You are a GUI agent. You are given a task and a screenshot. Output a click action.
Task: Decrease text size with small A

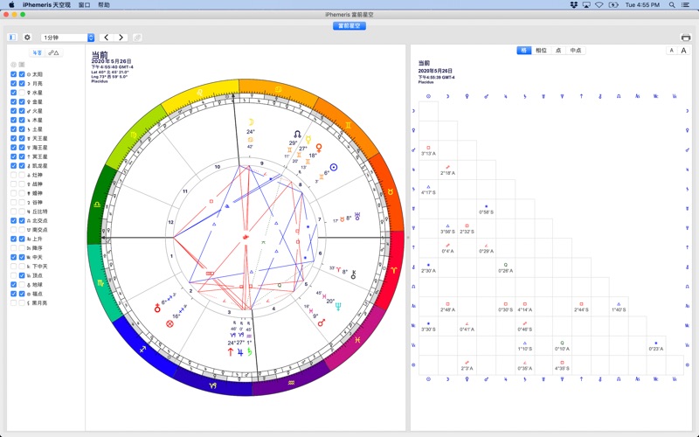point(671,51)
